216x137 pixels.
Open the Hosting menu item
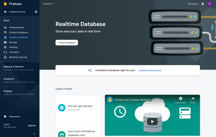click(x=13, y=47)
